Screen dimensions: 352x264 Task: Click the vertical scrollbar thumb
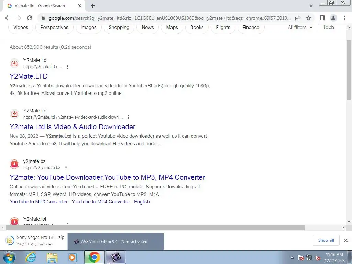[349, 70]
